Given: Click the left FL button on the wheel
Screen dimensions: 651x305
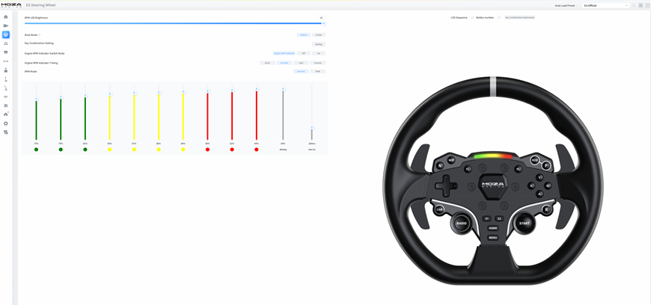Looking at the screenshot, I should [x=468, y=169].
